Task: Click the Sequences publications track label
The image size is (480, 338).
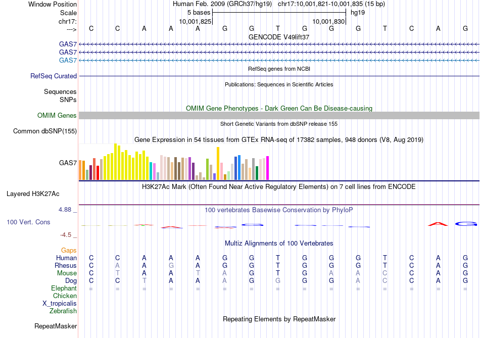Action: pyautogui.click(x=60, y=91)
